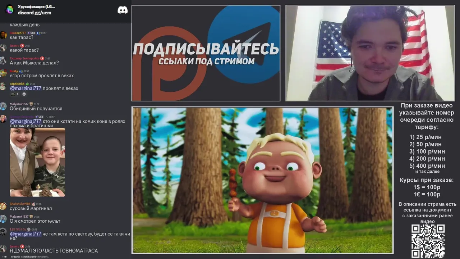460x259 pixels.
Task: Click the server name 'Урусификация (LG...'
Action: point(36,6)
